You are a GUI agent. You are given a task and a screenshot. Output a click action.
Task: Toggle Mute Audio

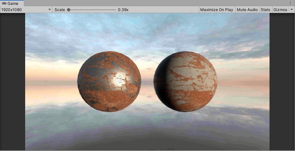pyautogui.click(x=247, y=10)
